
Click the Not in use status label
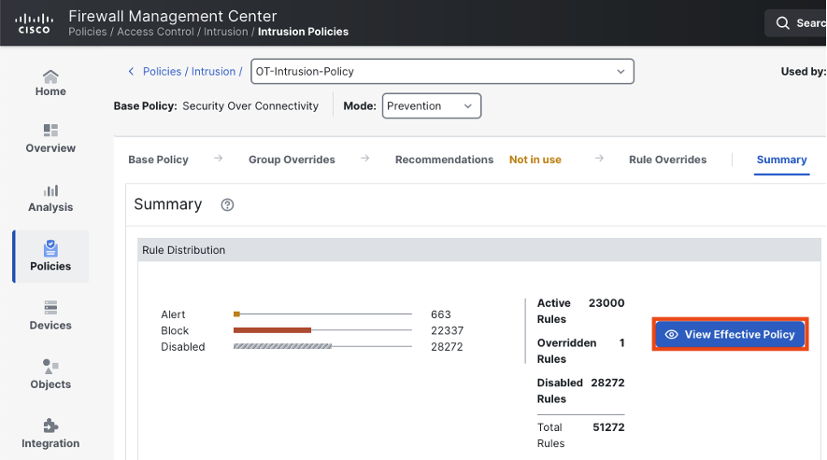point(535,160)
